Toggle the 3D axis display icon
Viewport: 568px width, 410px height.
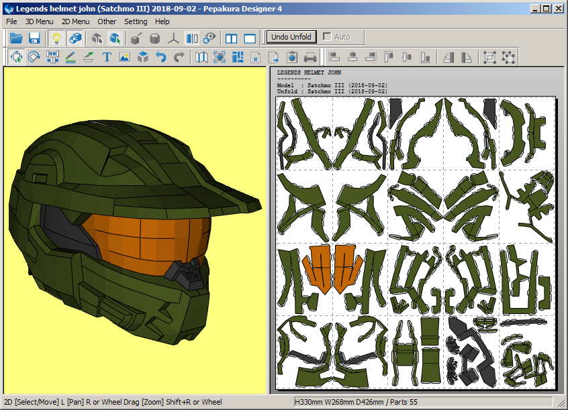173,38
